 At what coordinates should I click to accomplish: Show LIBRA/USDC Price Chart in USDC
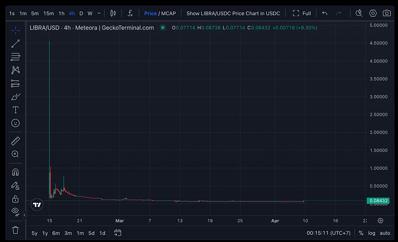click(x=233, y=13)
